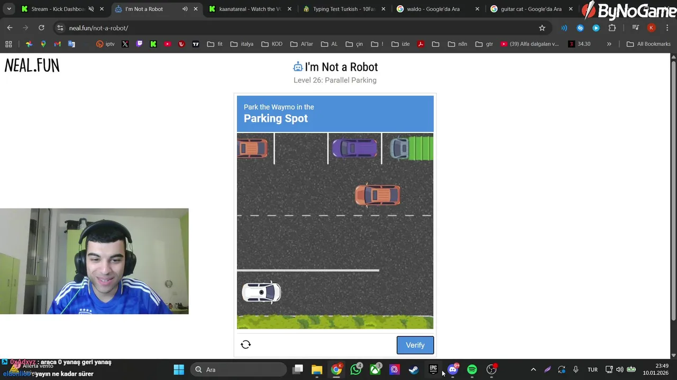Open Epic Games launcher from taskbar
Viewport: 677px width, 380px height.
point(433,369)
